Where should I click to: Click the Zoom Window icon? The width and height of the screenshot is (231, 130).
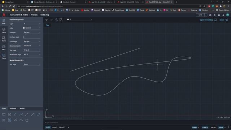tap(61, 20)
